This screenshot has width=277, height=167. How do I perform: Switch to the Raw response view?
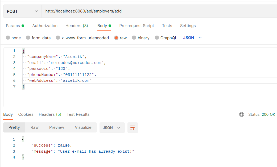34,127
